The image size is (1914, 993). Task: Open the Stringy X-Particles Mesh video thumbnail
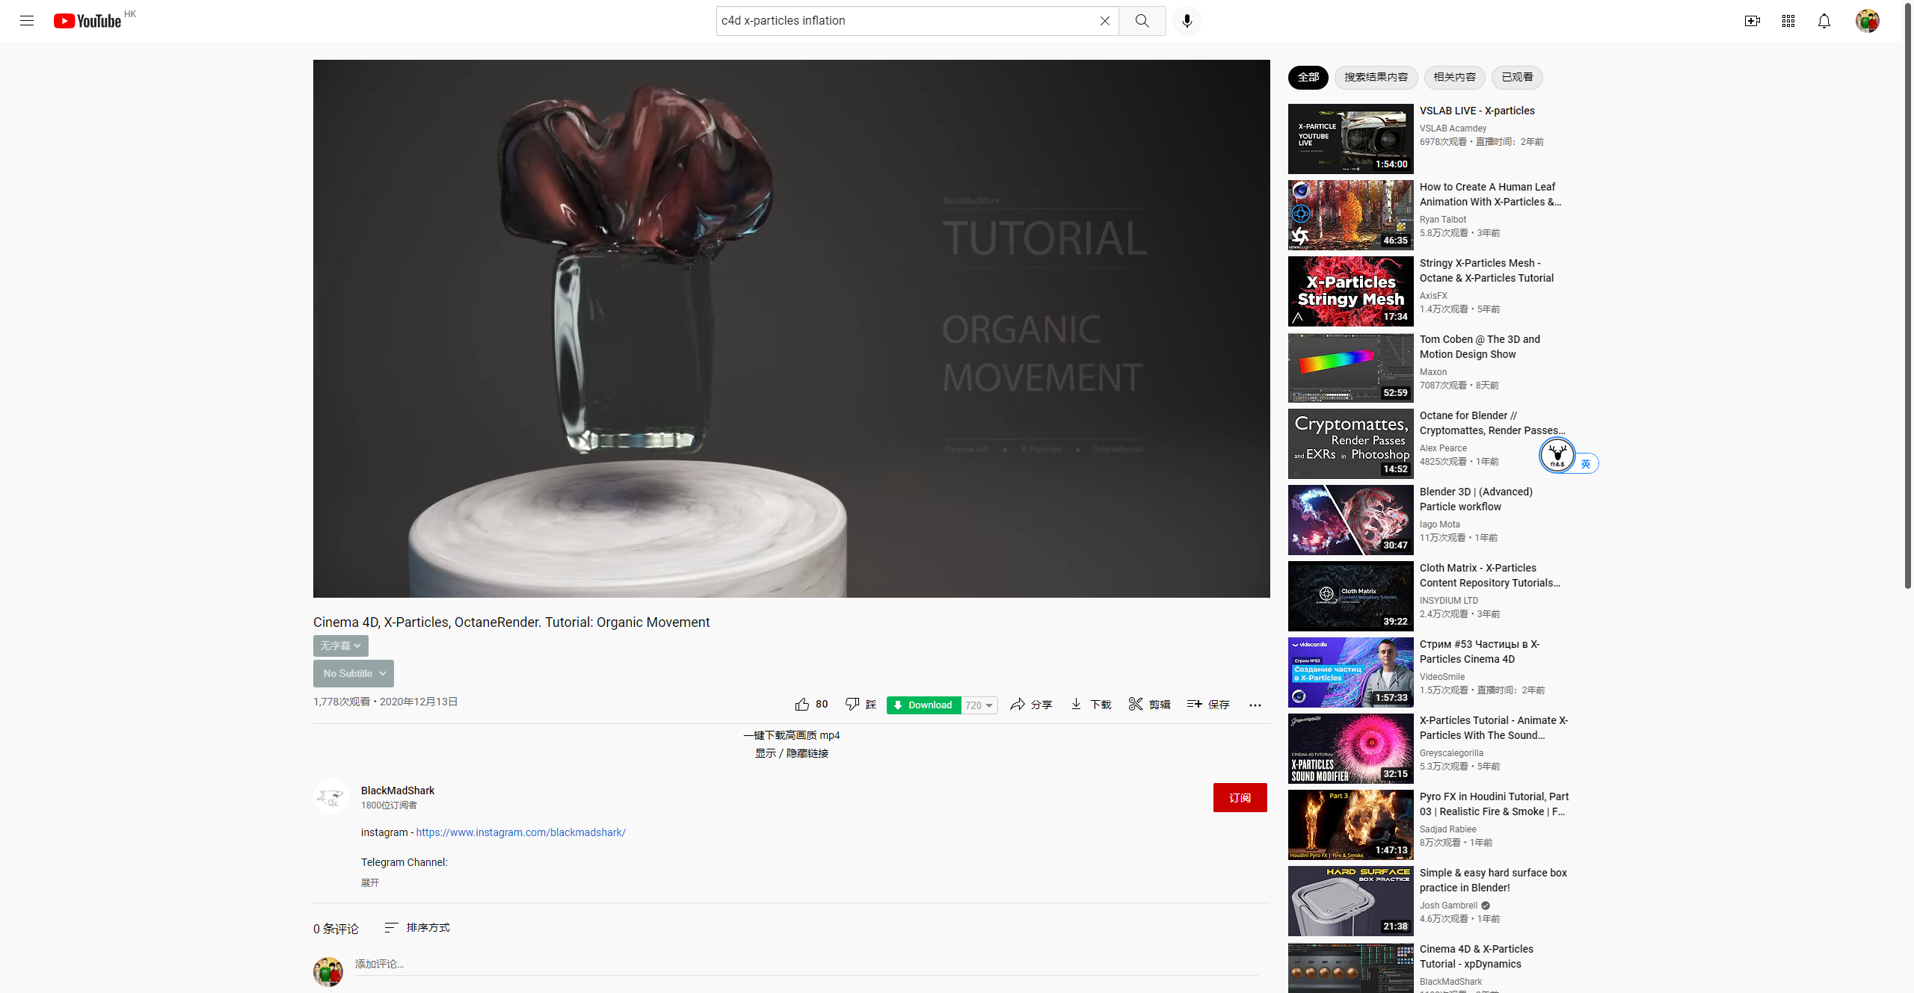pos(1350,291)
